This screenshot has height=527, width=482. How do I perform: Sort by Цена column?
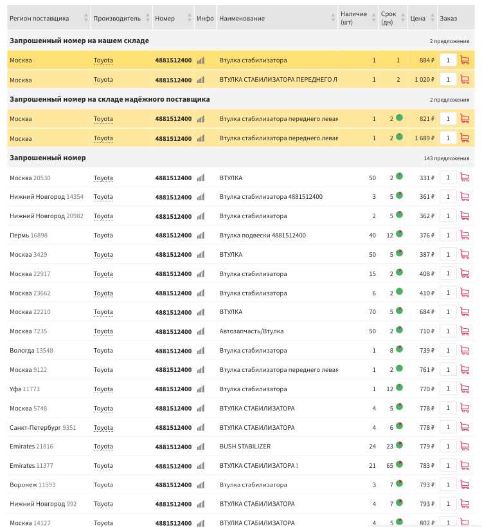(x=433, y=18)
